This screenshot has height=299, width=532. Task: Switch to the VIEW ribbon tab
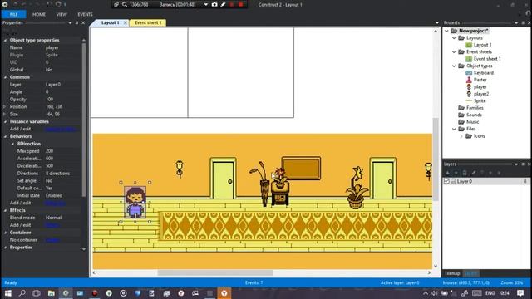62,15
